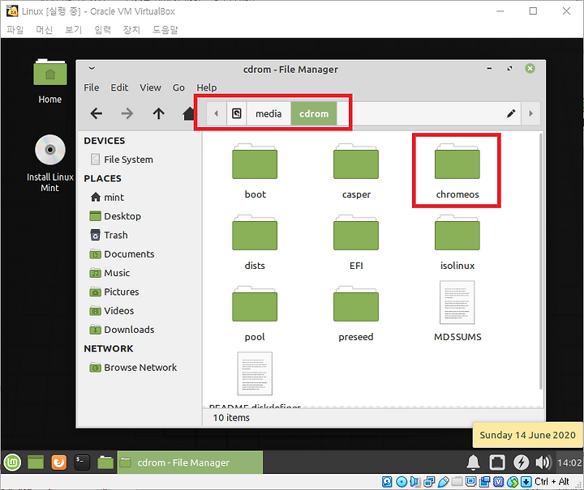Select the isolinux folder

click(x=457, y=242)
